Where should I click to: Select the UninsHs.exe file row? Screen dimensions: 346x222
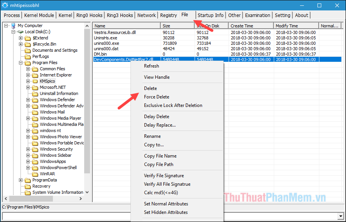tap(217, 38)
